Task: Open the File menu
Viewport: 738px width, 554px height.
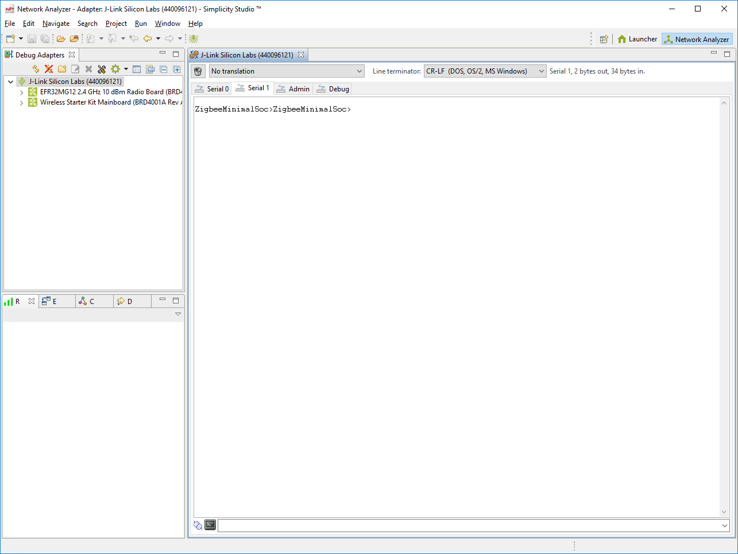Action: point(10,24)
